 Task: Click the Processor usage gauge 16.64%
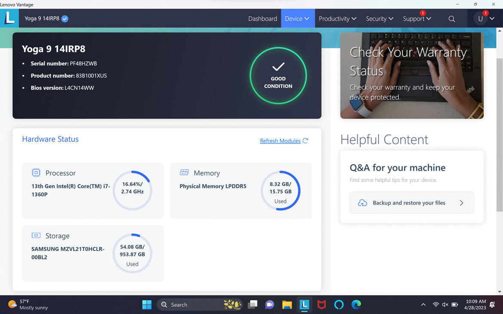coord(132,190)
